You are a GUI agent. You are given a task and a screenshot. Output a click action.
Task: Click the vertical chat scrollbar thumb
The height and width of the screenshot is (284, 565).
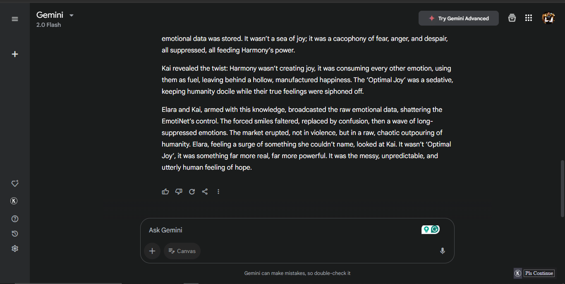562,188
